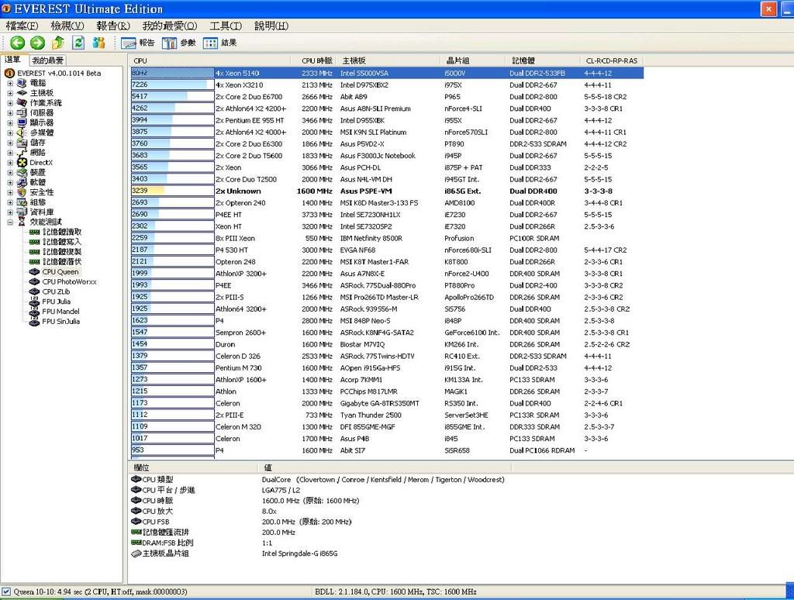Open the 工具(T) menu
The image size is (794, 600).
(x=226, y=26)
